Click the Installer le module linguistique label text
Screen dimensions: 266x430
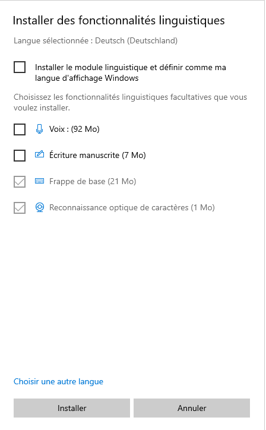131,72
